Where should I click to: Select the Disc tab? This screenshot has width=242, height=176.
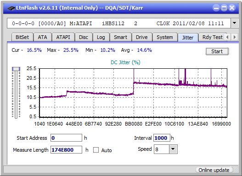click(x=84, y=37)
